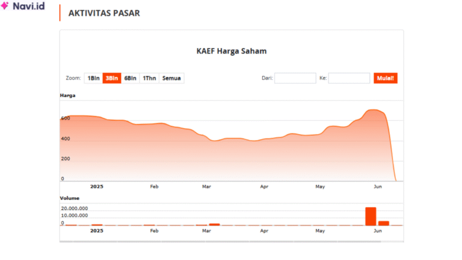Click the Feb label on price axis
Screen dimensions: 462x260
(x=154, y=187)
